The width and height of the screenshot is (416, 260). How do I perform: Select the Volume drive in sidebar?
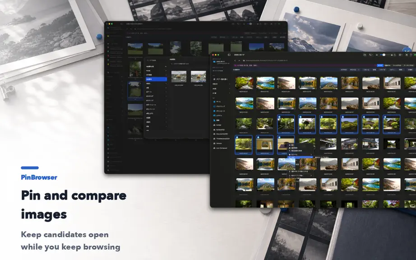click(218, 143)
